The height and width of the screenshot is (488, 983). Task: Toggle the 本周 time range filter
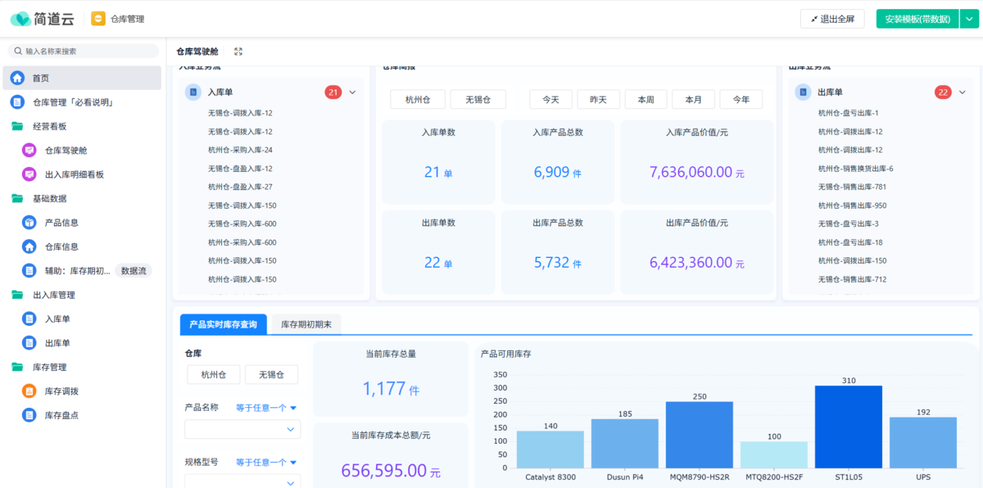pyautogui.click(x=646, y=100)
